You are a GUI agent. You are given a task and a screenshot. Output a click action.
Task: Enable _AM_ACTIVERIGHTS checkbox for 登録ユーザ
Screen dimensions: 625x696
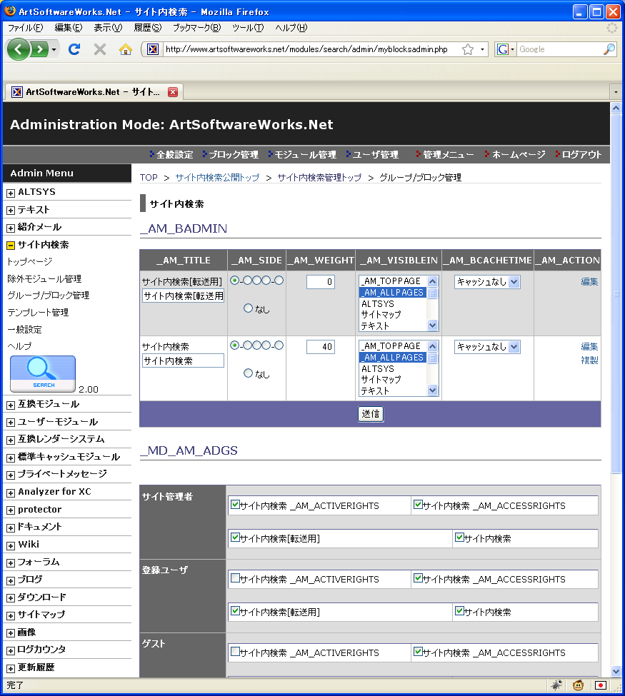(235, 579)
